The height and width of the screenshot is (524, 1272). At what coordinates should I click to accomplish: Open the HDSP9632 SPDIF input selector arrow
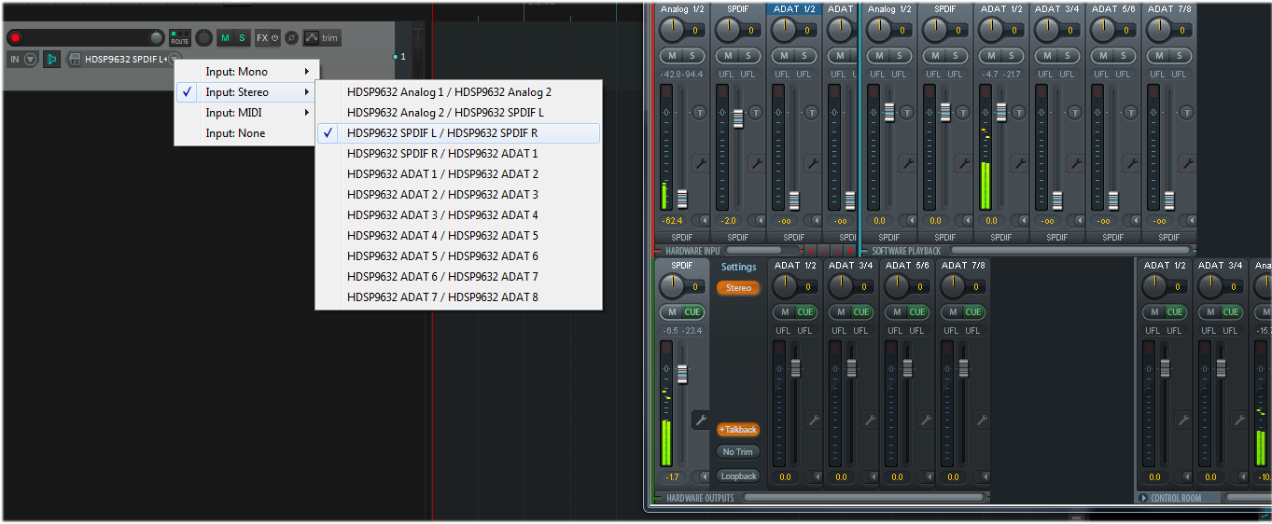[174, 59]
